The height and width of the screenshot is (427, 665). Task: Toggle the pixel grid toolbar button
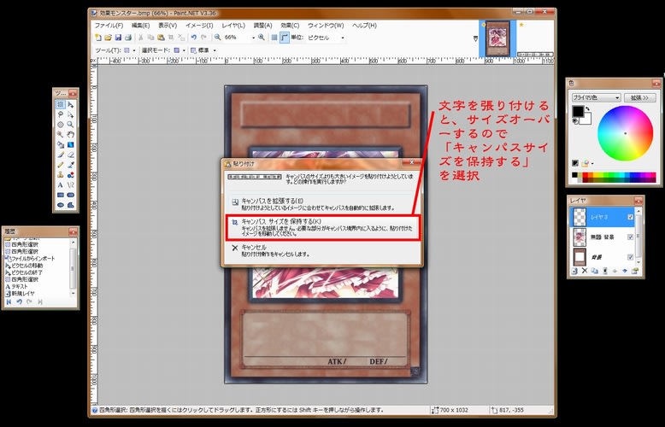[x=274, y=38]
